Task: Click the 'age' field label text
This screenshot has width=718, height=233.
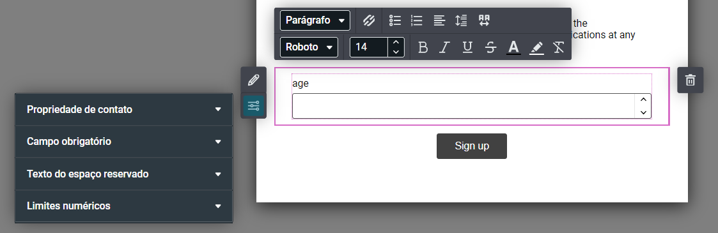Action: (x=300, y=84)
